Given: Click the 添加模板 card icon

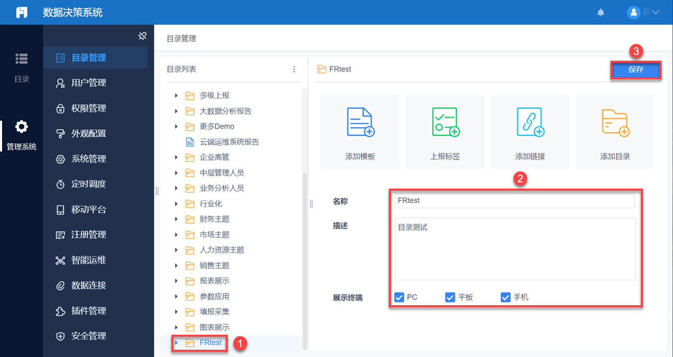Looking at the screenshot, I should click(x=360, y=122).
